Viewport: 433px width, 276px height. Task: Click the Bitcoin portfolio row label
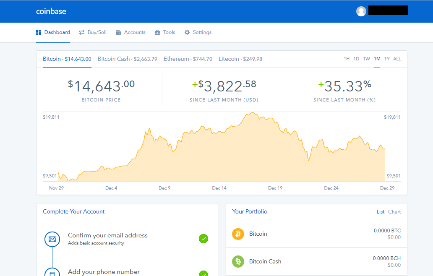pyautogui.click(x=258, y=234)
